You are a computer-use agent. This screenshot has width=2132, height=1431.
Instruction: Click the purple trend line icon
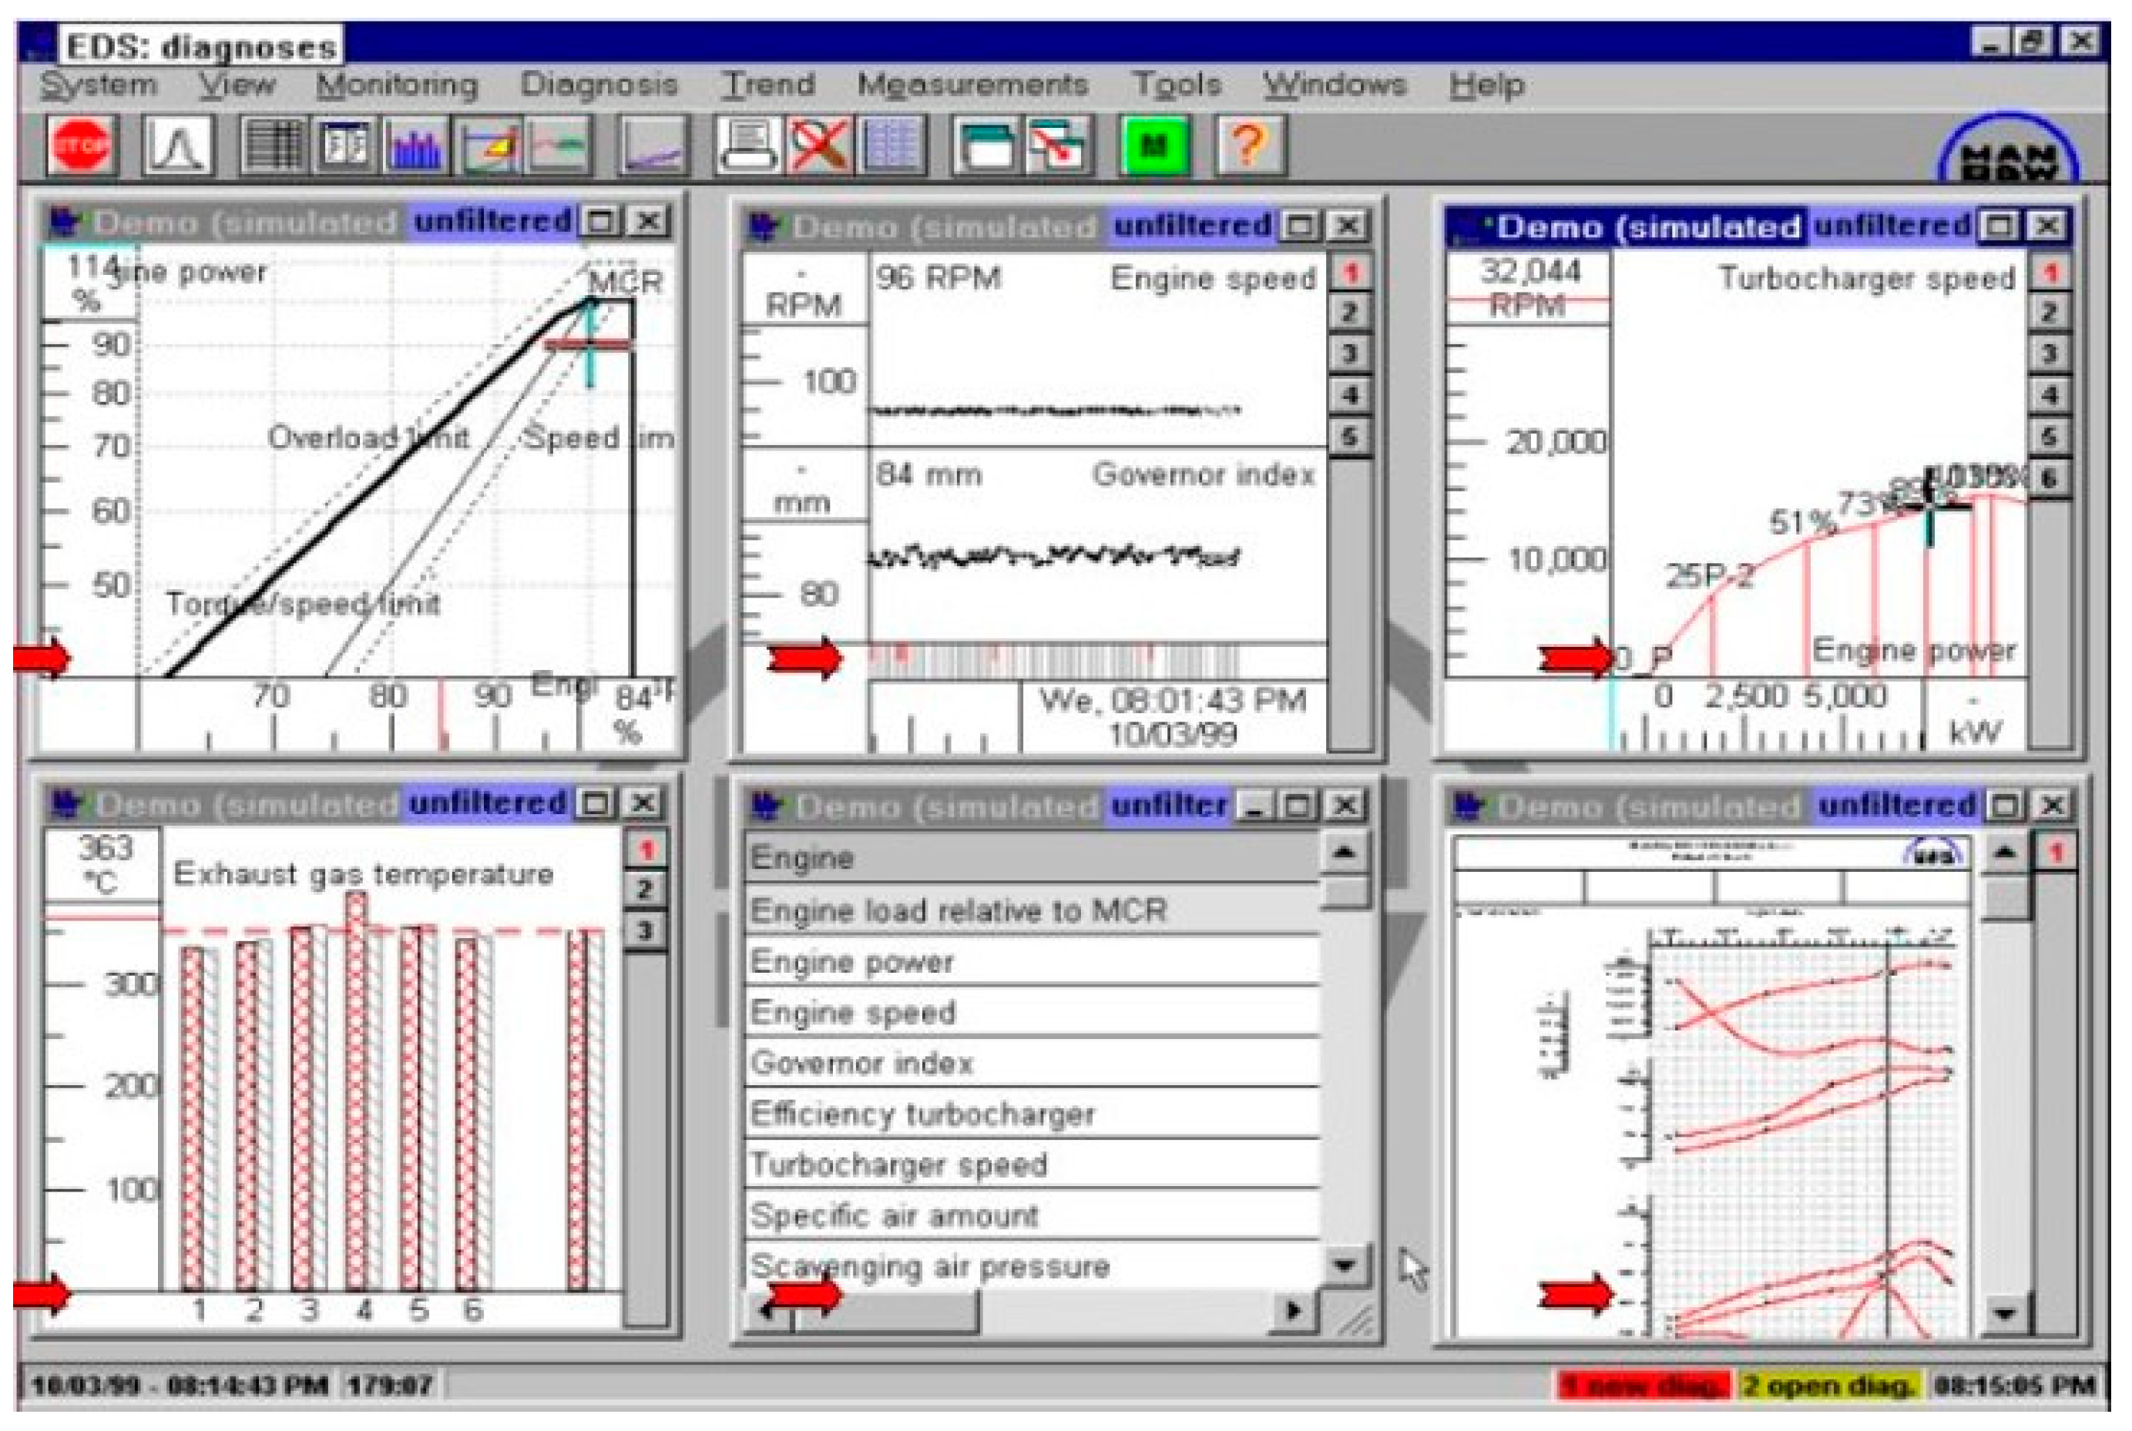coord(652,146)
